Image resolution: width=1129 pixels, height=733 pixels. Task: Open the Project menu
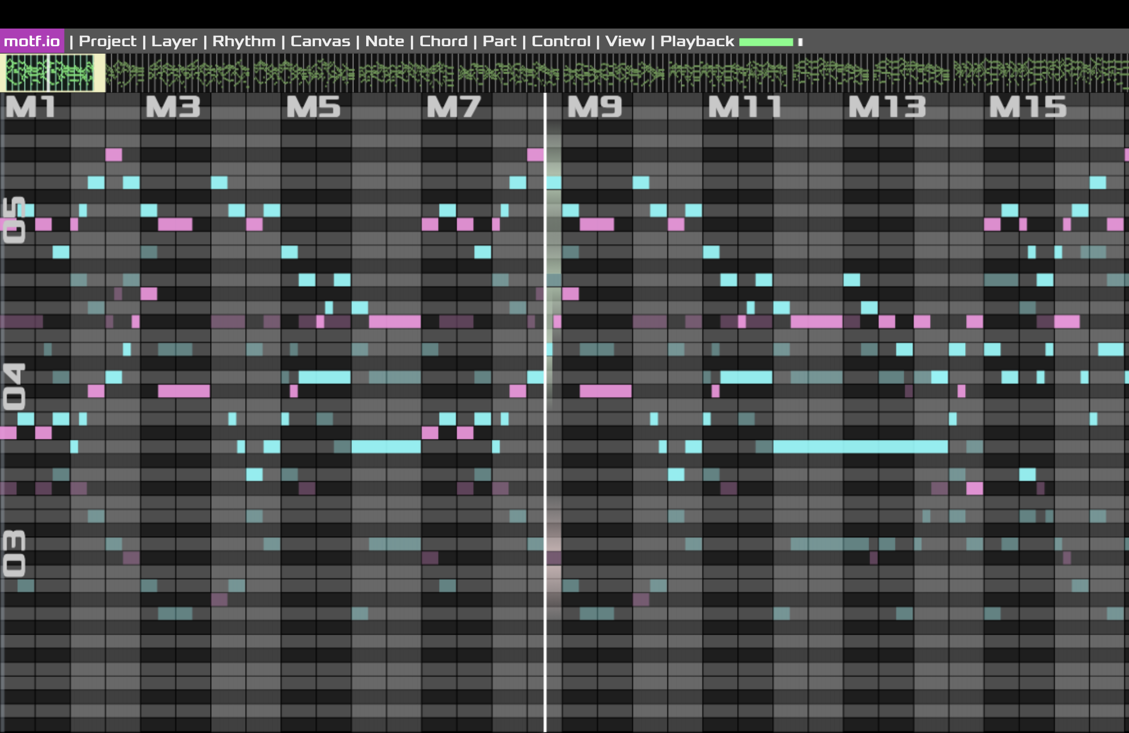point(107,41)
